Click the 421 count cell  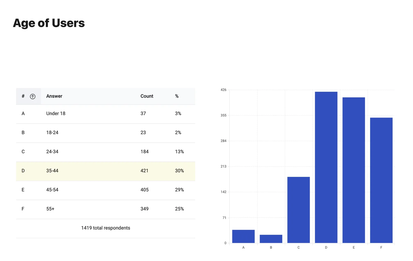click(x=144, y=171)
